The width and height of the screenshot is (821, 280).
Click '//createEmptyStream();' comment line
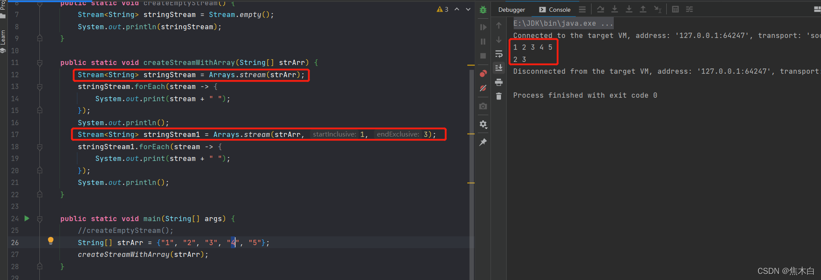pyautogui.click(x=125, y=231)
